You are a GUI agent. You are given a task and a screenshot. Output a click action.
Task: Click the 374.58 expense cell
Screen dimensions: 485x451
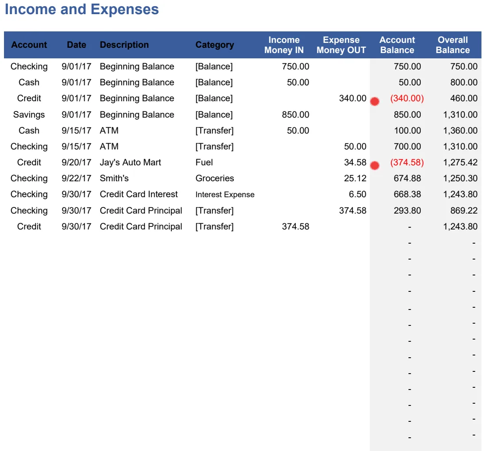coord(353,210)
